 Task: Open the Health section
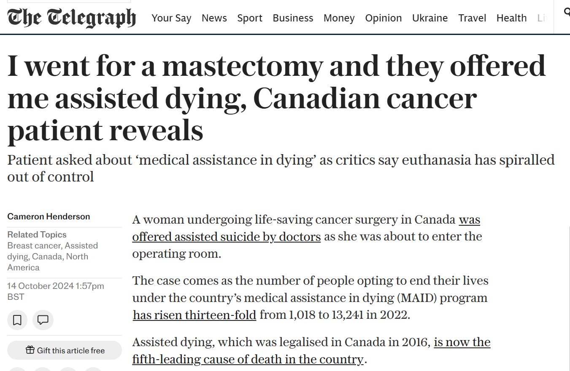(x=511, y=18)
